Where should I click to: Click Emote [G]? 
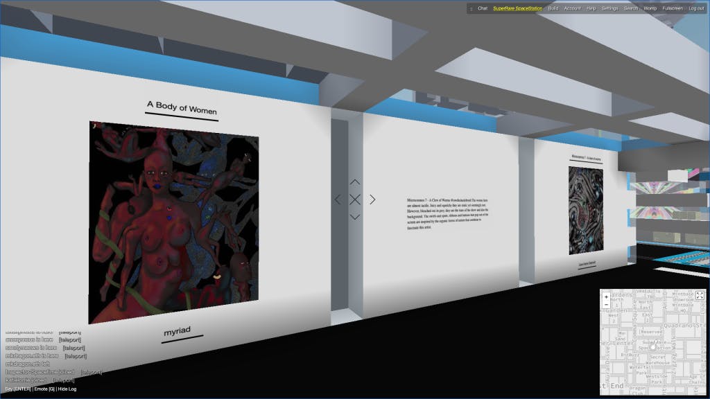(x=44, y=389)
